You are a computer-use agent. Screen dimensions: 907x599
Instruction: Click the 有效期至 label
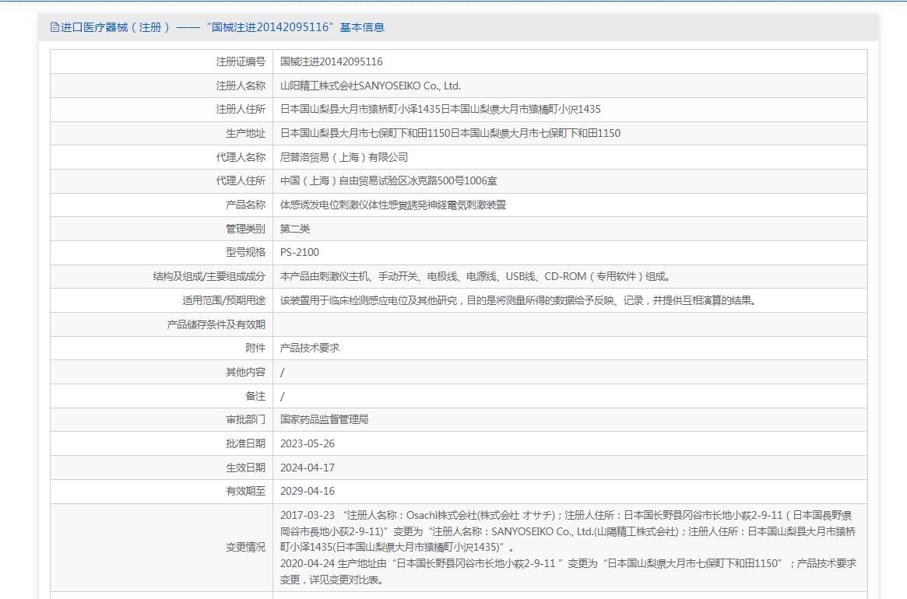tap(246, 492)
